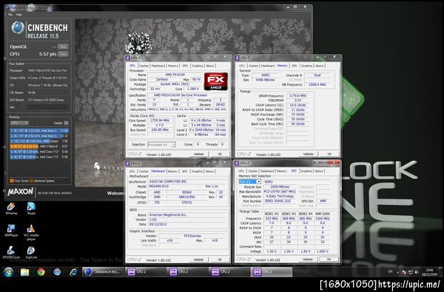Click Validate in the CPU-Z CPU window

point(198,154)
